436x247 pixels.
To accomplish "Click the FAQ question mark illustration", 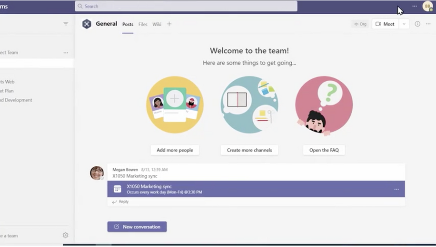I will 324,105.
